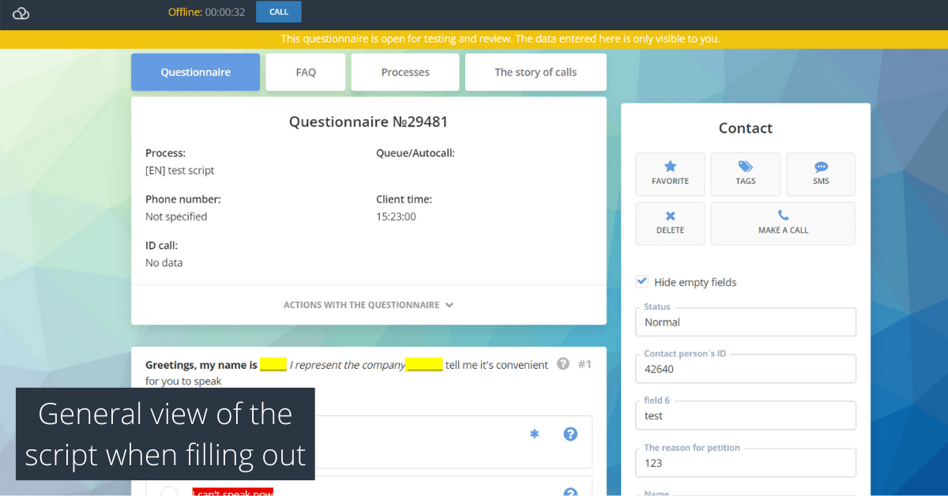Click the Questionnaire №29481 heading
This screenshot has height=496, width=948.
[x=369, y=122]
